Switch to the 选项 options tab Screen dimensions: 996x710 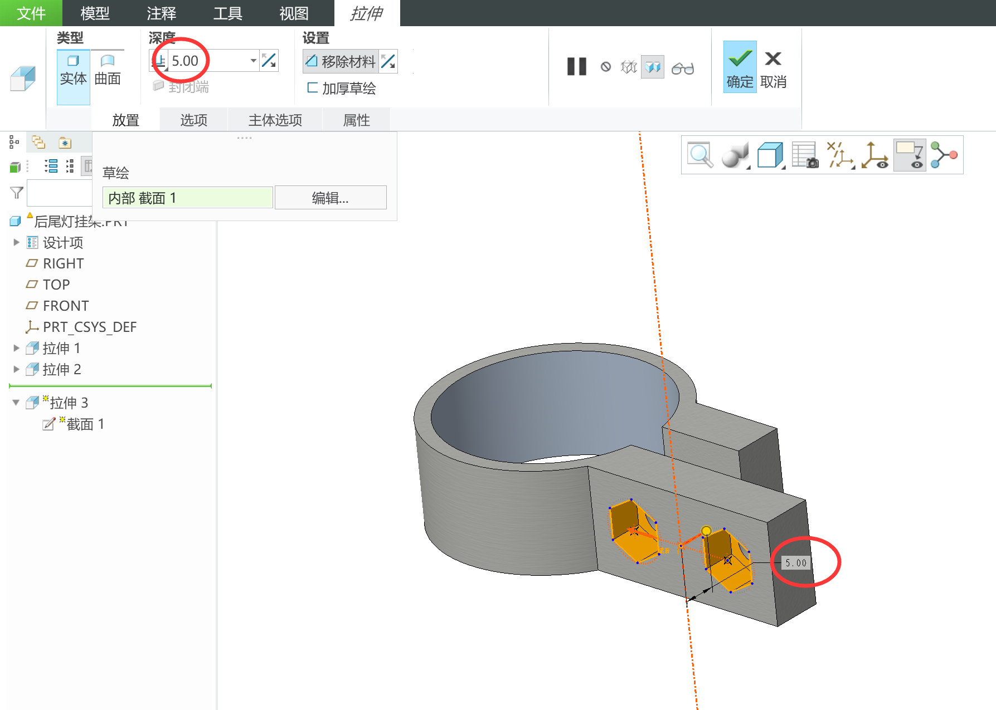click(x=193, y=120)
